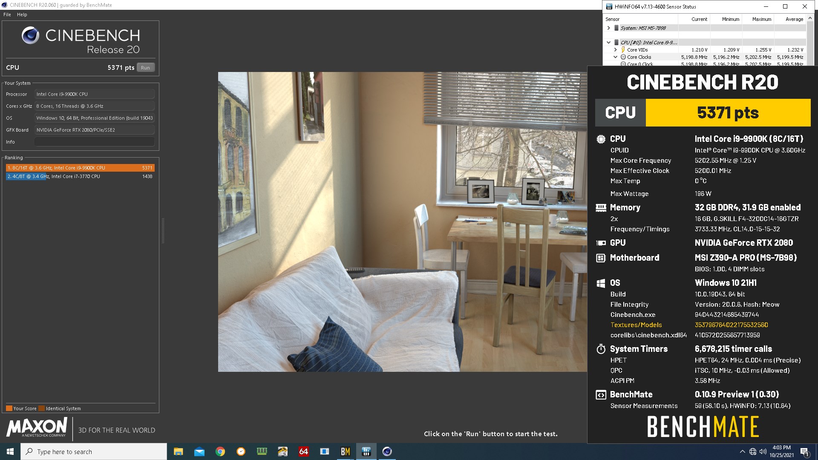The image size is (818, 460).
Task: Open the File menu in Cinebench
Action: click(7, 14)
